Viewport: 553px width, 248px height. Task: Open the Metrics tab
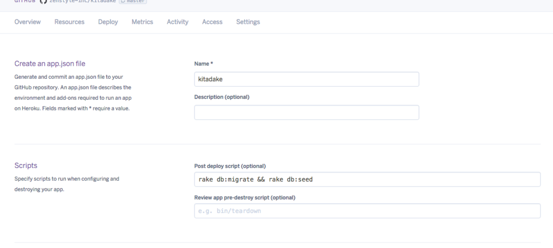click(142, 22)
